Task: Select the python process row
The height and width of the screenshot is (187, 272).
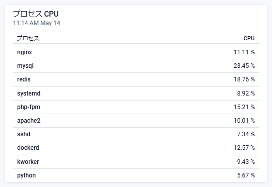Action: coord(136,175)
